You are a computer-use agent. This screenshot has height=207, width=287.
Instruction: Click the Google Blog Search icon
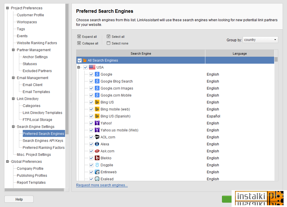point(97,81)
